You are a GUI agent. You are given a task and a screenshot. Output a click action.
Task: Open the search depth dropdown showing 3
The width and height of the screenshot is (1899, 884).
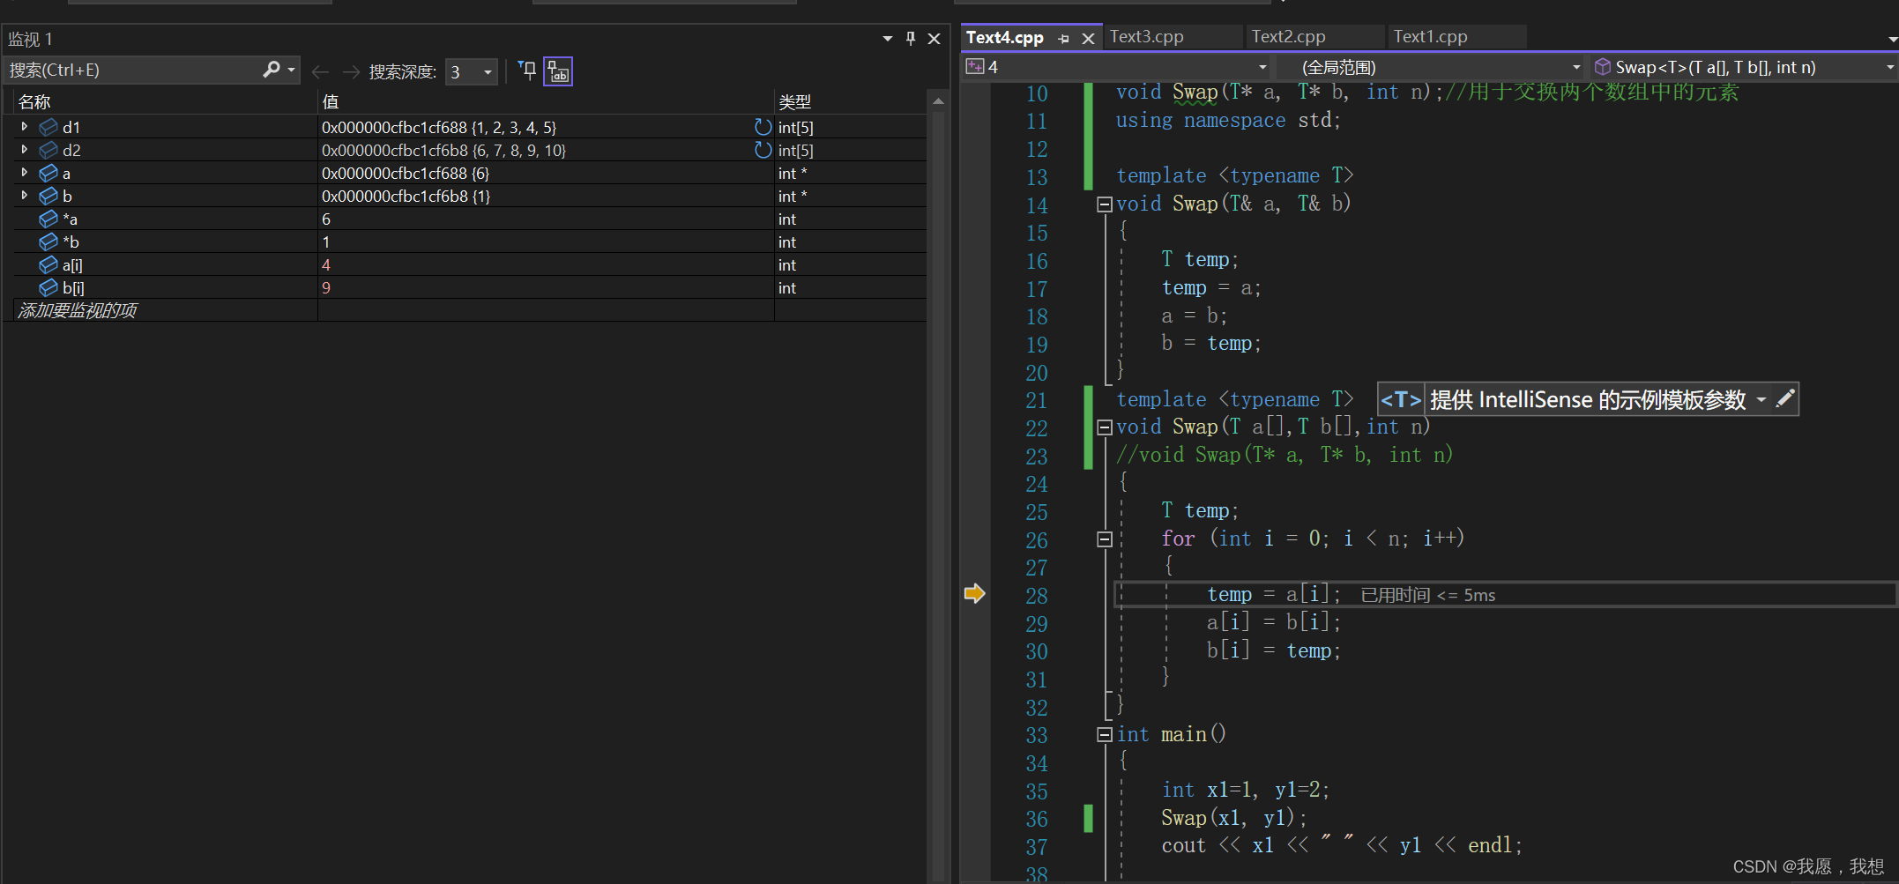point(472,71)
